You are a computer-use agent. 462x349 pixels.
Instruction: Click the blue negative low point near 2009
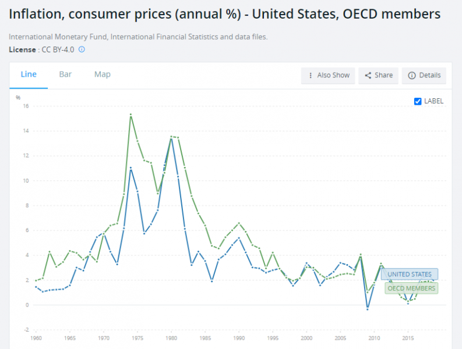[x=368, y=309]
